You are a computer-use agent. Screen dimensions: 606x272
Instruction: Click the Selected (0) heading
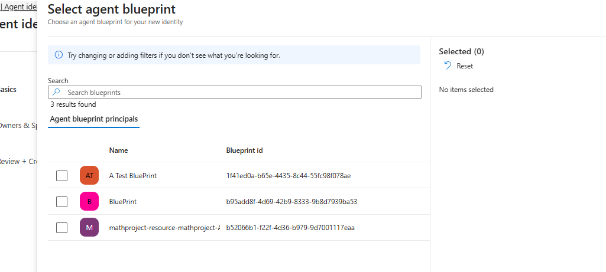coord(462,51)
